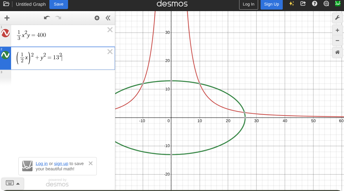
Task: Open the Share Graph icon
Action: point(303,4)
